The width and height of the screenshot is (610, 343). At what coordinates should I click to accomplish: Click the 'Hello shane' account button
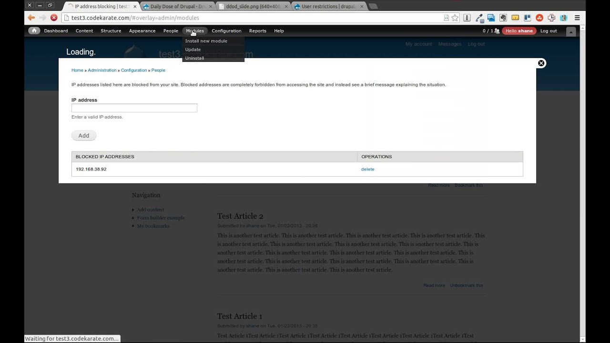coord(519,31)
